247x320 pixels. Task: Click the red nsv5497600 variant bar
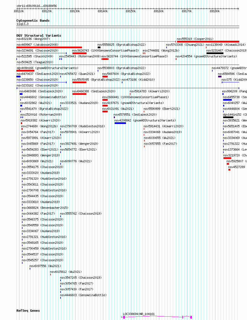105,77
